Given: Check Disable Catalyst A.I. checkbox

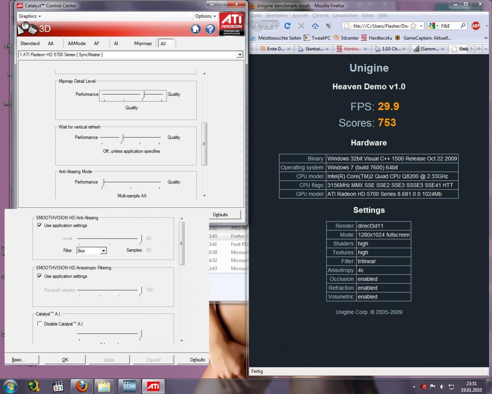Looking at the screenshot, I should tap(39, 324).
